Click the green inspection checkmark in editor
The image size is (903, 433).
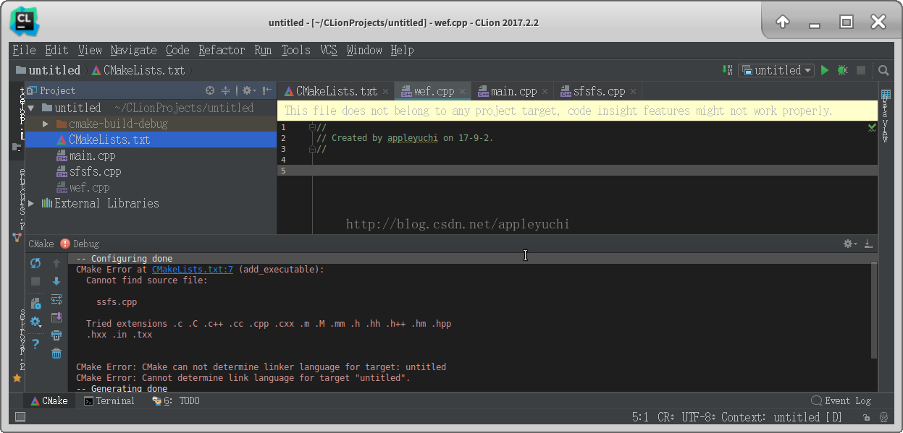872,127
